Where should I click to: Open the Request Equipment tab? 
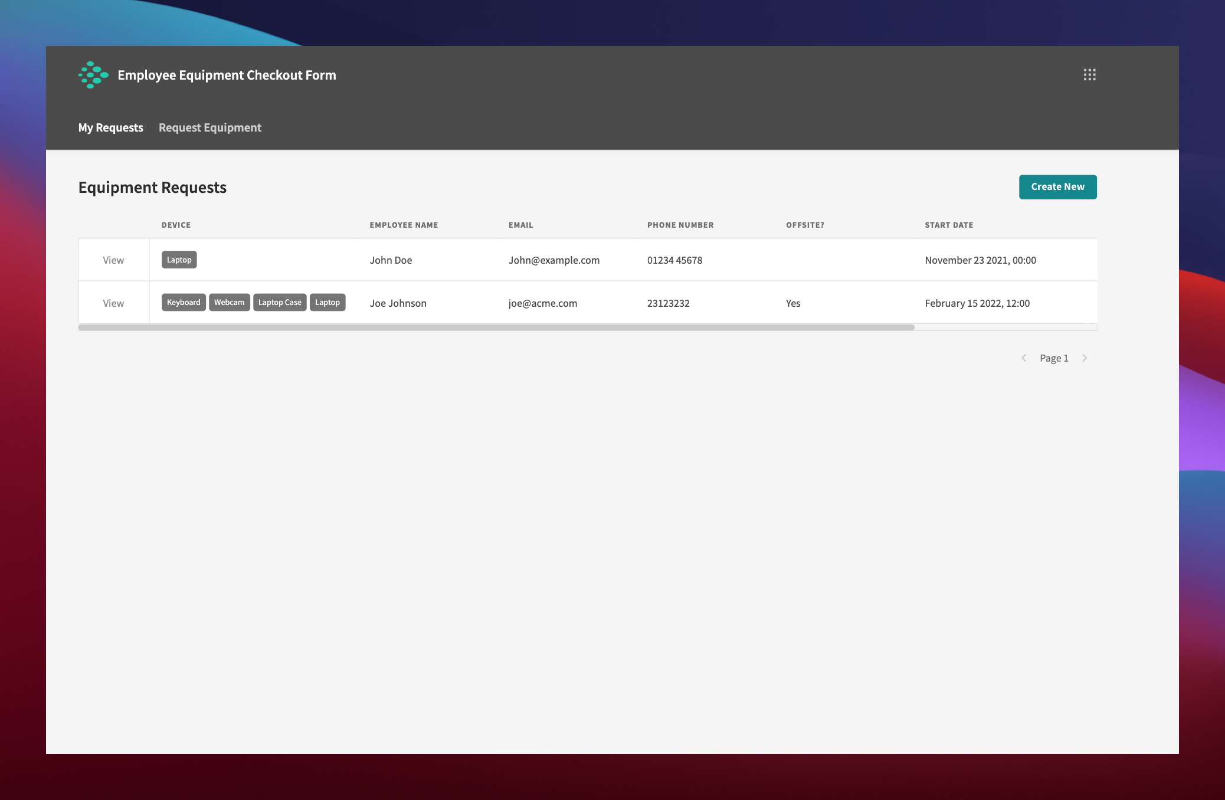click(x=210, y=127)
